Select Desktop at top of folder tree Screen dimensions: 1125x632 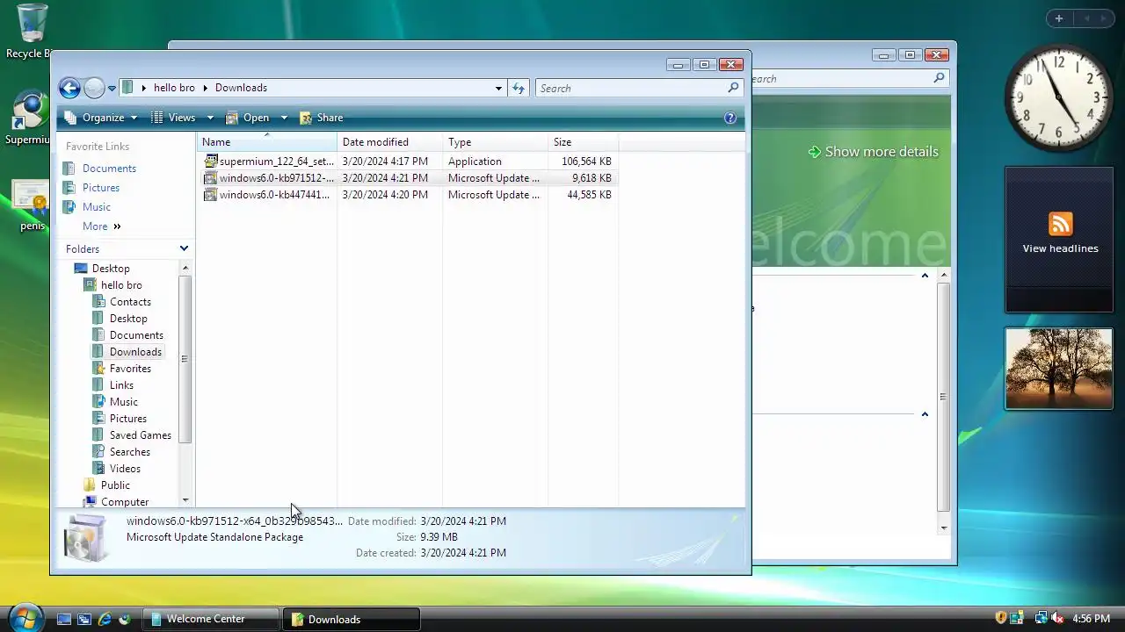[x=111, y=269]
